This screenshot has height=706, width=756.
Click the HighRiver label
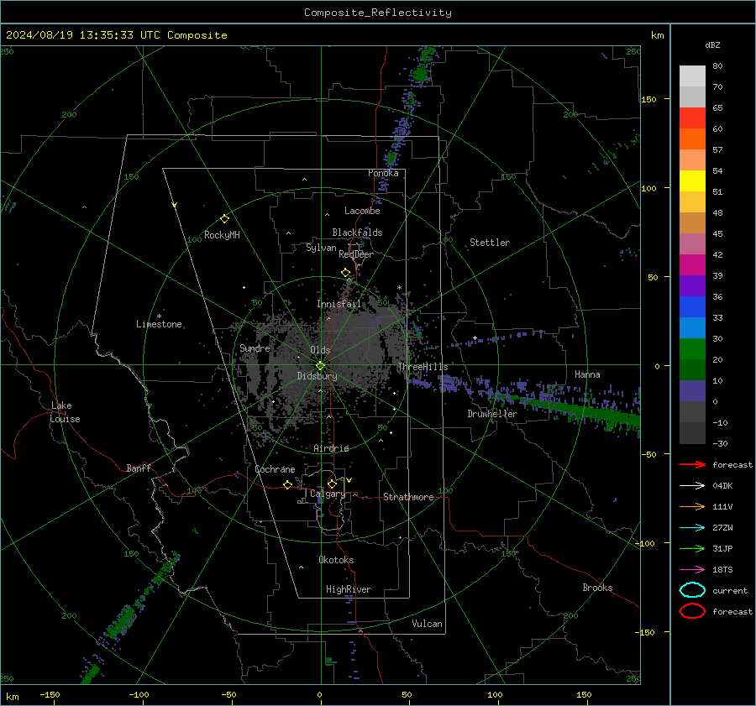pos(349,589)
